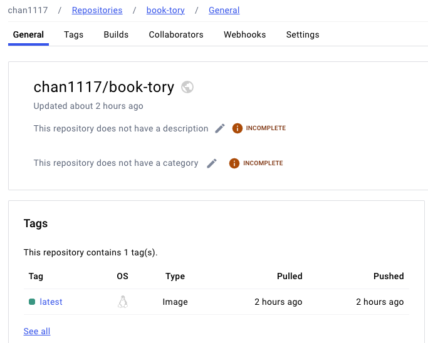Click the Pushed '2 hours ago' cell

380,302
